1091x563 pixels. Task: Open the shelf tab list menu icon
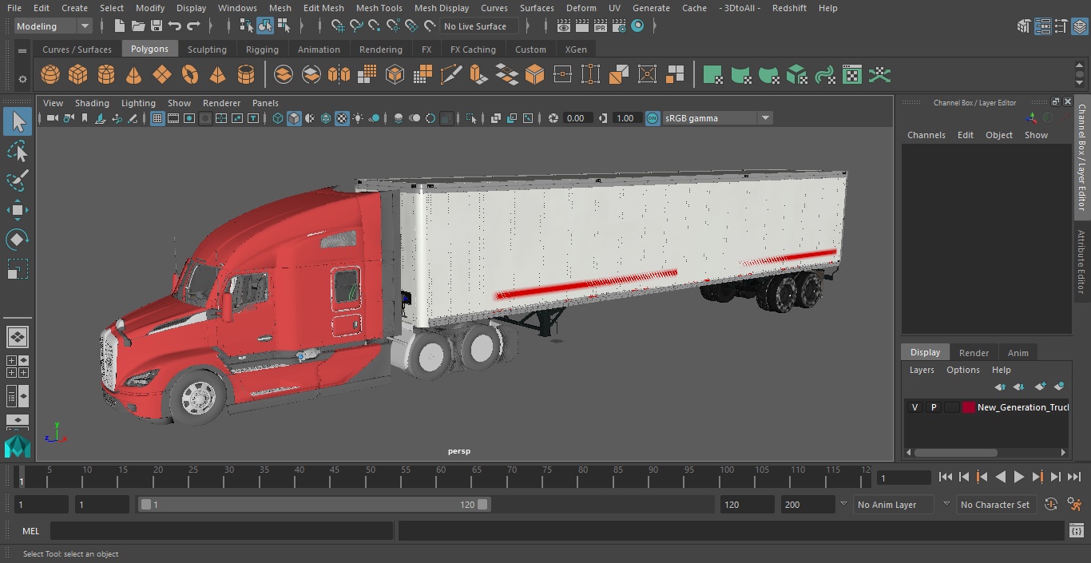pyautogui.click(x=22, y=50)
